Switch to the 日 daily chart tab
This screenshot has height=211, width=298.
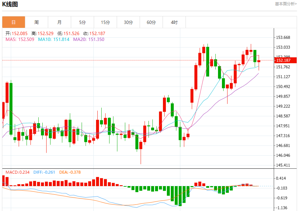click(13, 22)
